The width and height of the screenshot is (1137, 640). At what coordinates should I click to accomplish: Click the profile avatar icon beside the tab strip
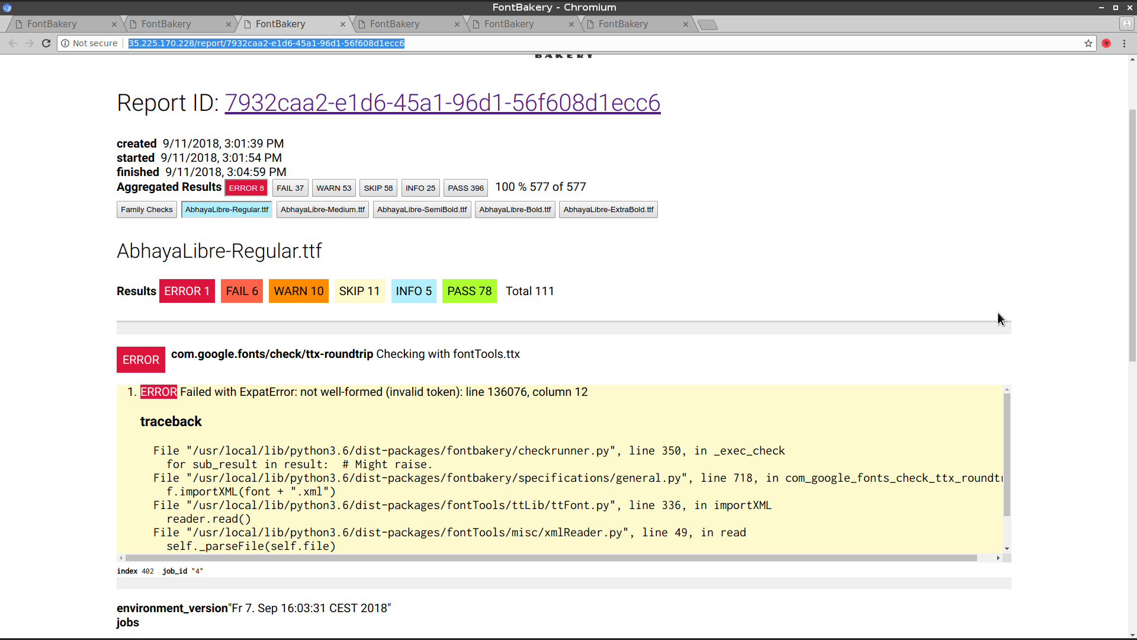click(1126, 24)
